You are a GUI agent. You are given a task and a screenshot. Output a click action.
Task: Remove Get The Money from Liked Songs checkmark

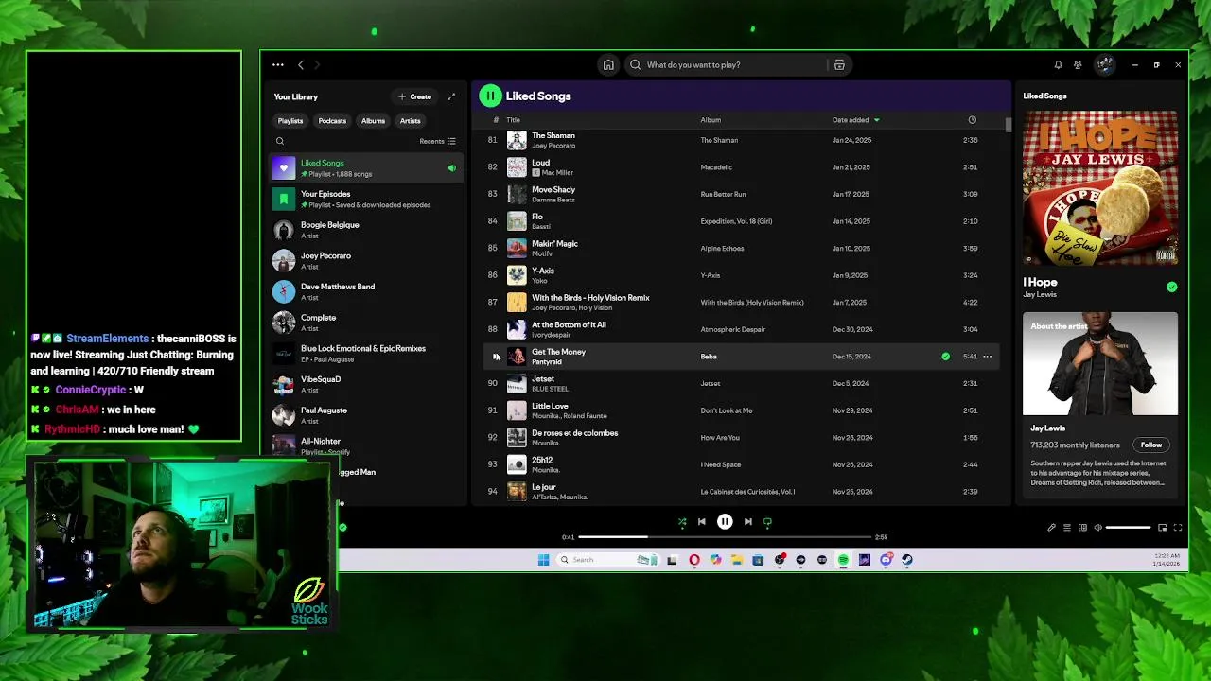945,357
